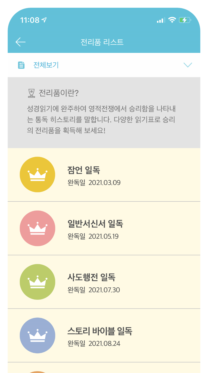Tap the green crown badge for 사도행전 일독
The image size is (208, 373).
coord(37,282)
